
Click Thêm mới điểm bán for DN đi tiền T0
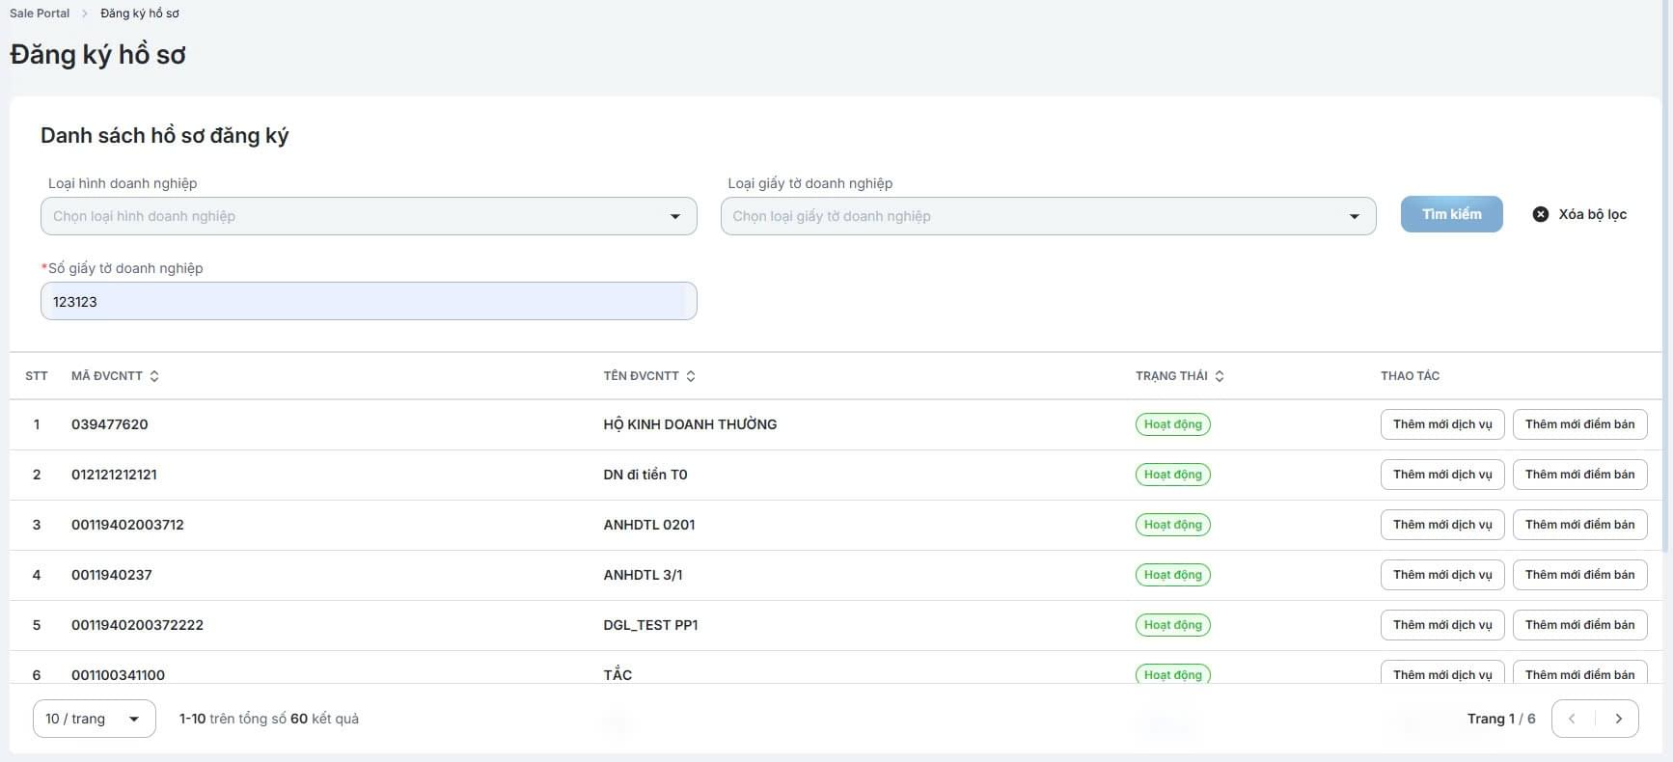pyautogui.click(x=1579, y=475)
